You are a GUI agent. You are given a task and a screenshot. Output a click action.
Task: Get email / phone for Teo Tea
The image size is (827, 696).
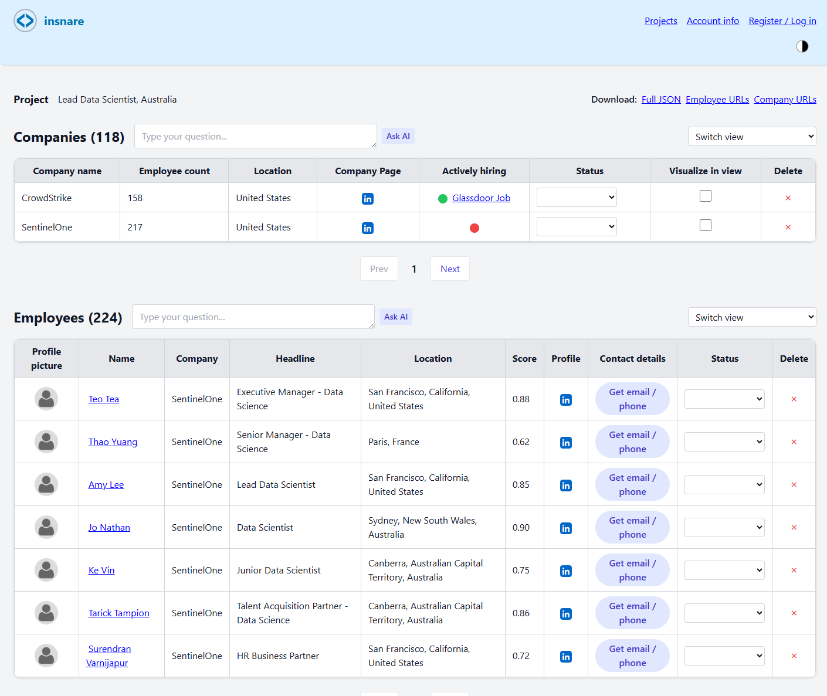click(x=632, y=399)
